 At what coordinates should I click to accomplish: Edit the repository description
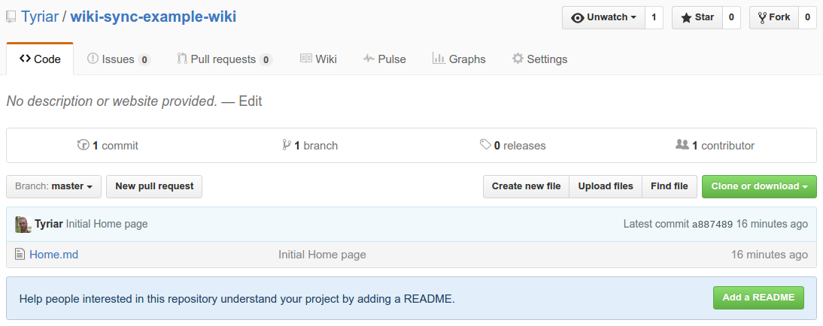(x=251, y=101)
